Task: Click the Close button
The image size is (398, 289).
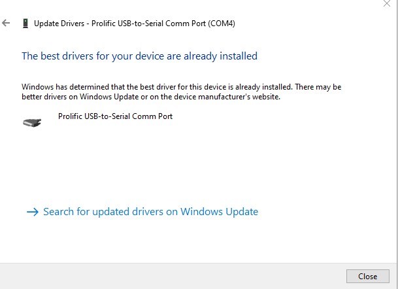Action: tap(367, 276)
